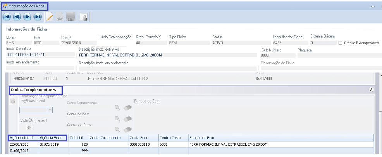The width and height of the screenshot is (382, 157).
Task: Go to the previous record
Action: (x=17, y=17)
